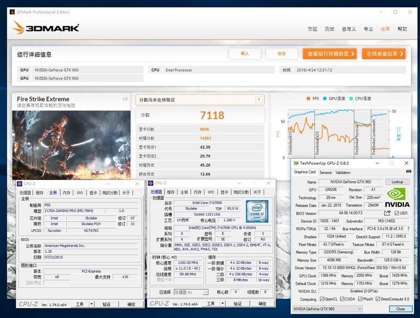Screen dimensions: 420x318
Task: Click the 3DMark logo in the header
Action: click(46, 28)
